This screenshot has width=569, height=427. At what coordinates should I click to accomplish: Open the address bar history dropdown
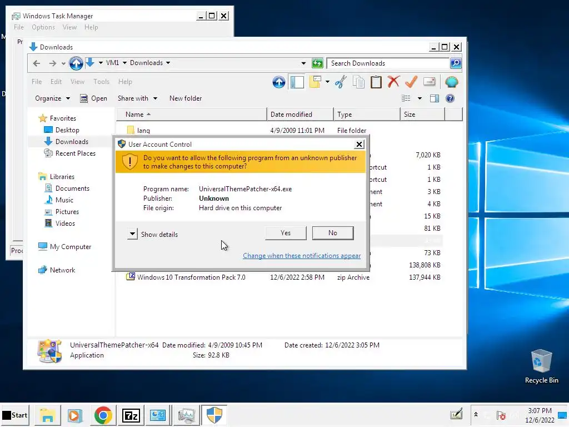click(303, 63)
